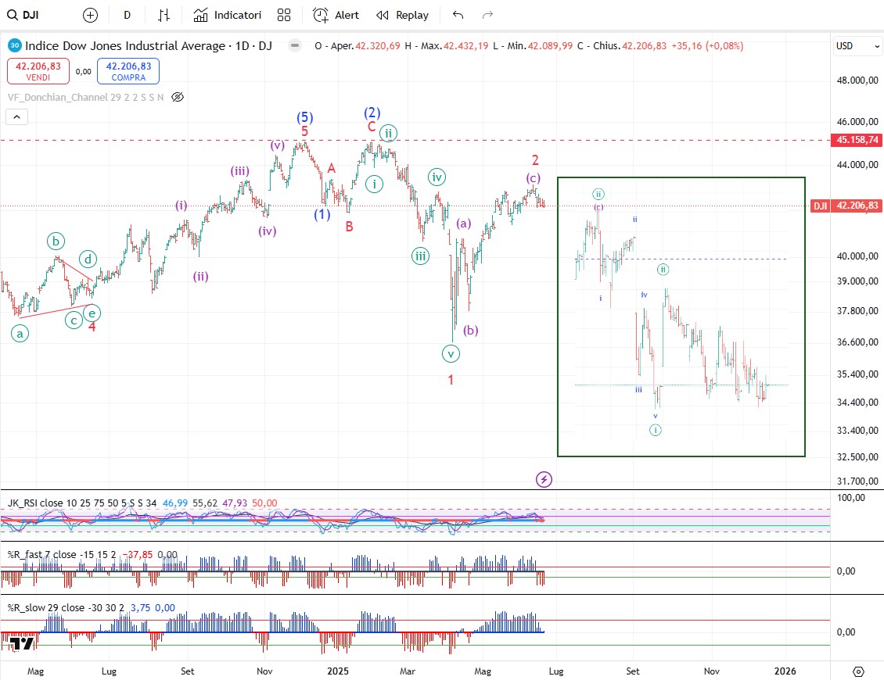Screen dimensions: 884x680
Task: Show the hidden VF_Donchian_Channel indicator
Action: (x=178, y=97)
